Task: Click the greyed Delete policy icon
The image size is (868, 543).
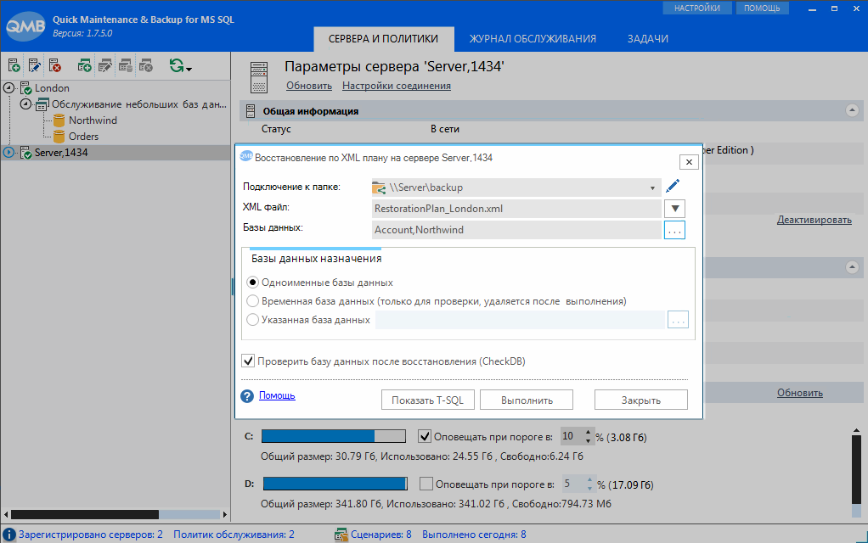Action: pyautogui.click(x=145, y=66)
